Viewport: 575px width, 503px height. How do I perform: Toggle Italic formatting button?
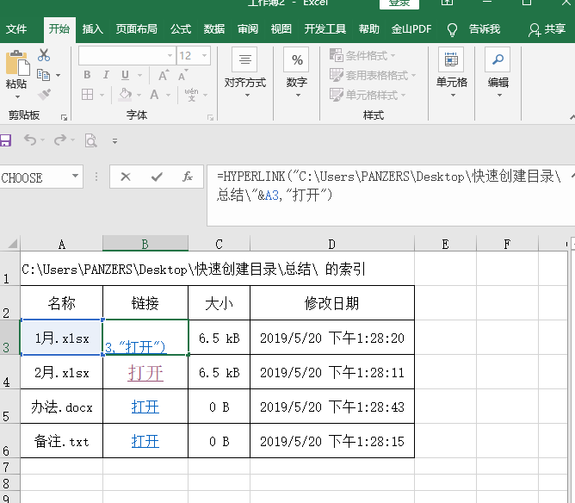coord(106,75)
